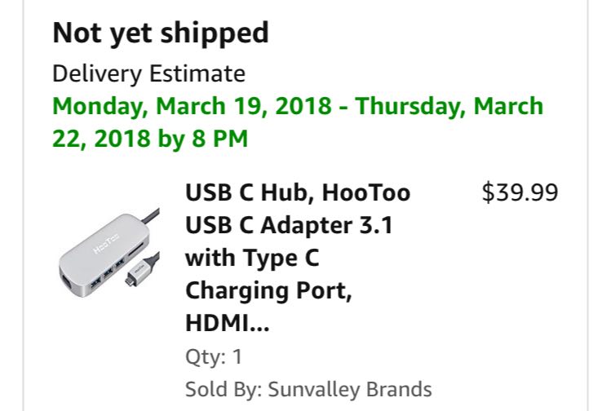611x411 pixels.
Task: Select the "Not yet shipped" status heading
Action: point(161,33)
